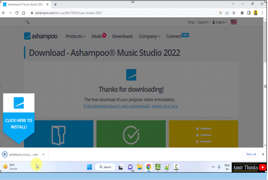Click US flag language selector
Screen dimensions: 268x180
click(x=234, y=22)
